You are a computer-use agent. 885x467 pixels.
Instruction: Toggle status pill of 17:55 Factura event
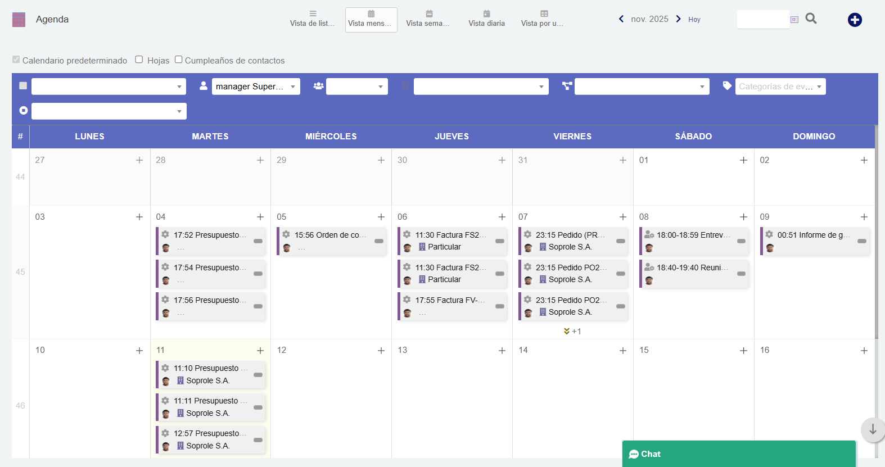point(500,306)
